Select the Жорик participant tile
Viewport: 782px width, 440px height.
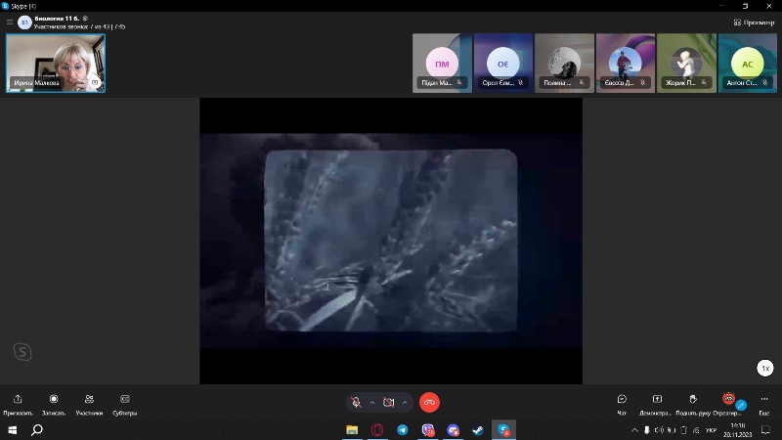click(x=686, y=63)
